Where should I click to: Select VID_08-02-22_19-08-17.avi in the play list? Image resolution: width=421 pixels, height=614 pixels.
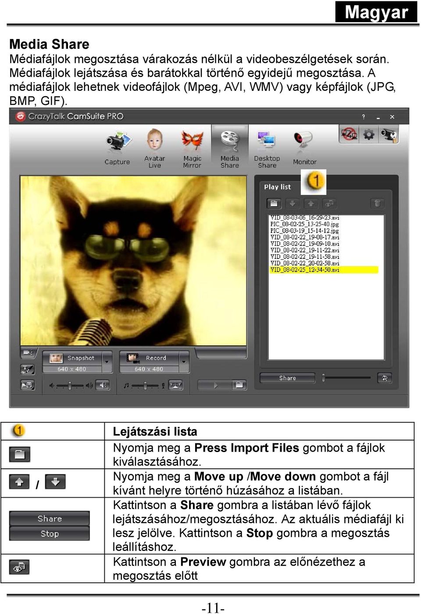coord(305,237)
